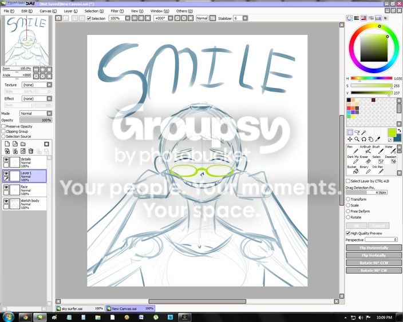
Task: Open the Filter menu
Action: coord(117,11)
